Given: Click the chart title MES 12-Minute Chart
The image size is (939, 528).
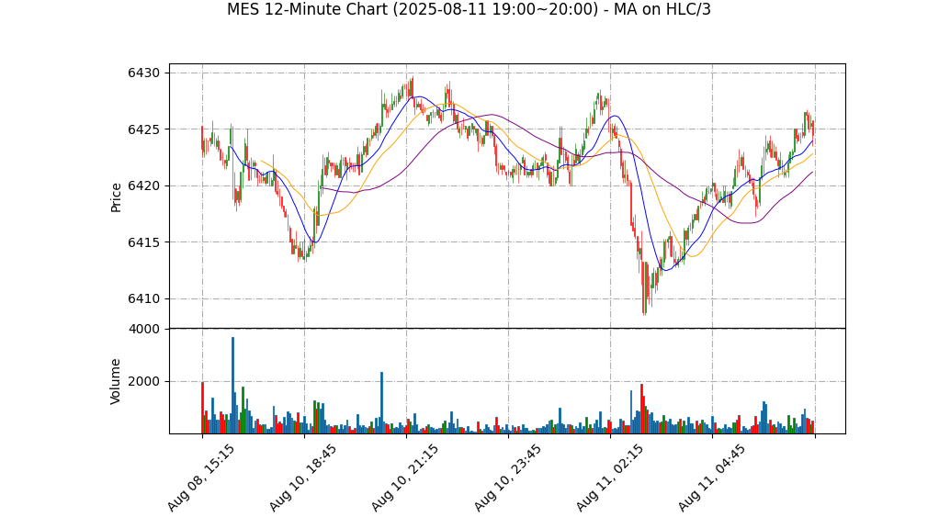Looking at the screenshot, I should [x=469, y=9].
